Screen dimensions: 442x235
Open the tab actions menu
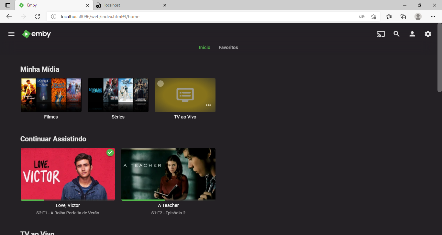pyautogui.click(x=8, y=5)
